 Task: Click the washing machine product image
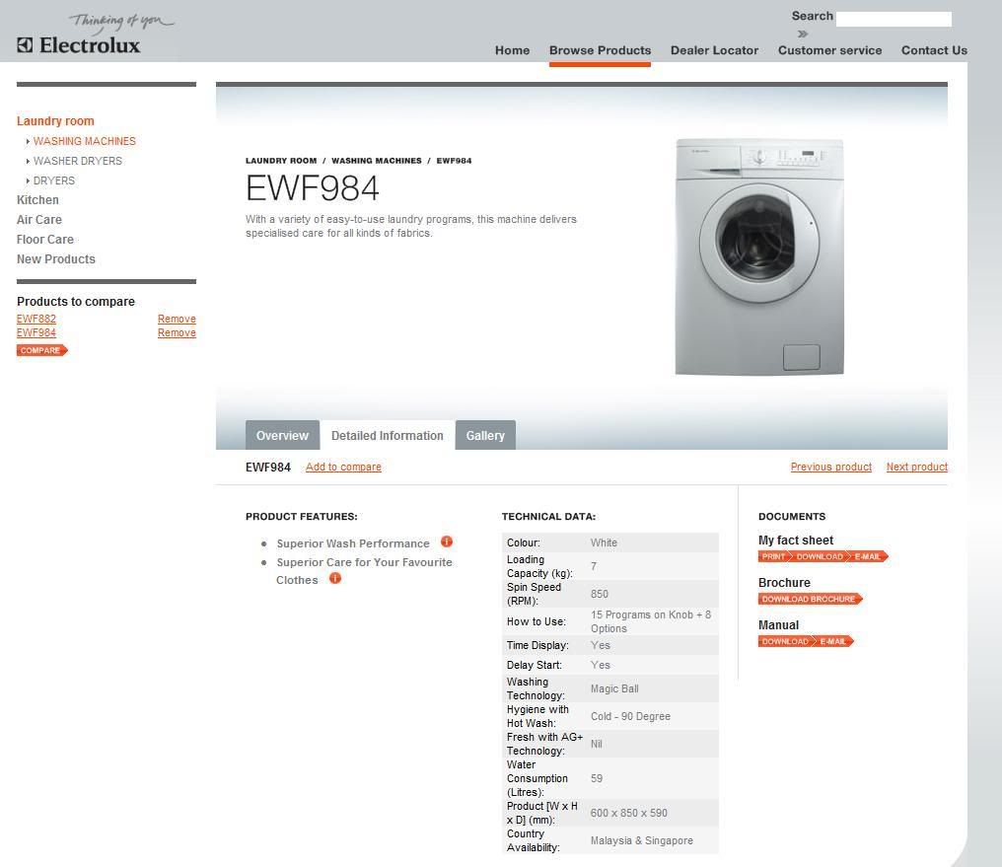tap(759, 256)
